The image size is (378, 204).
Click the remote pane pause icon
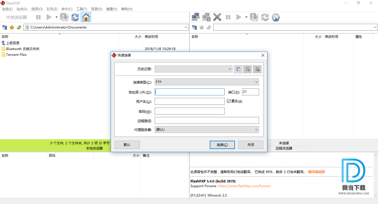tap(228, 17)
